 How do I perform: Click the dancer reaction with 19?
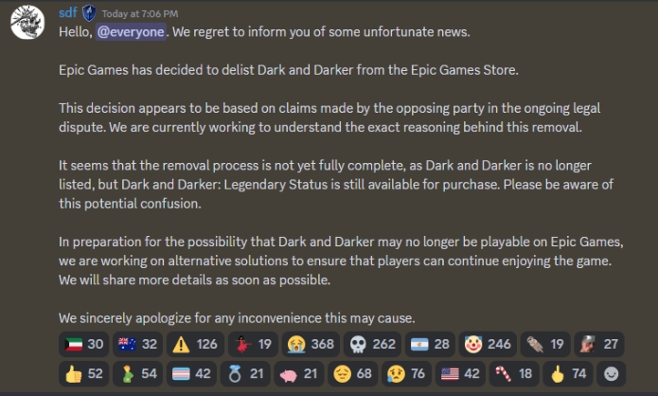tap(253, 344)
